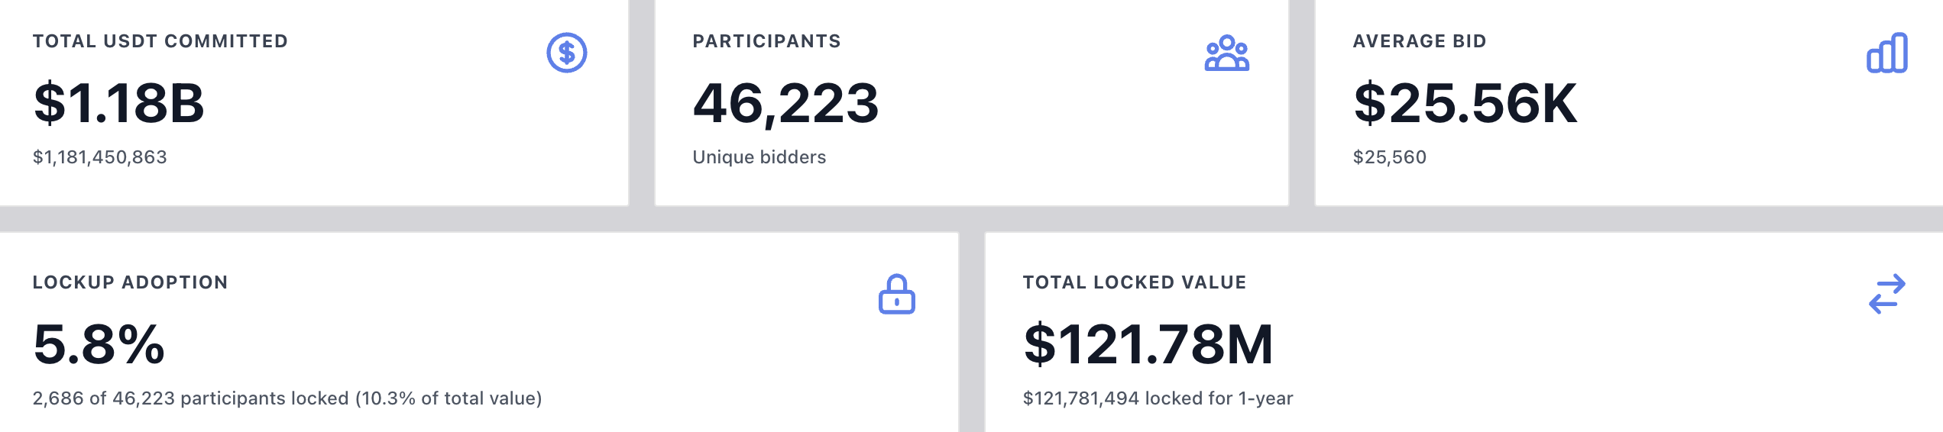
Task: Click the Total USDT Committed heading
Action: coord(160,41)
